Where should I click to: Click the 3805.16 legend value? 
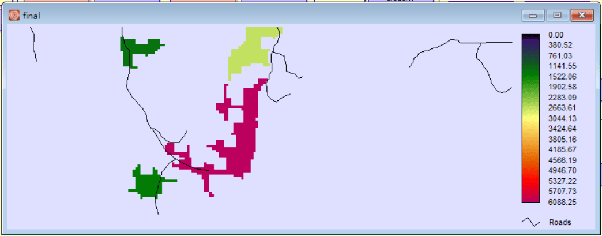(562, 139)
